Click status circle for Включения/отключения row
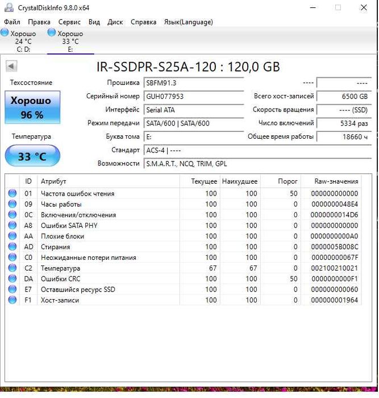Image resolution: width=379 pixels, height=398 pixels. 13,215
